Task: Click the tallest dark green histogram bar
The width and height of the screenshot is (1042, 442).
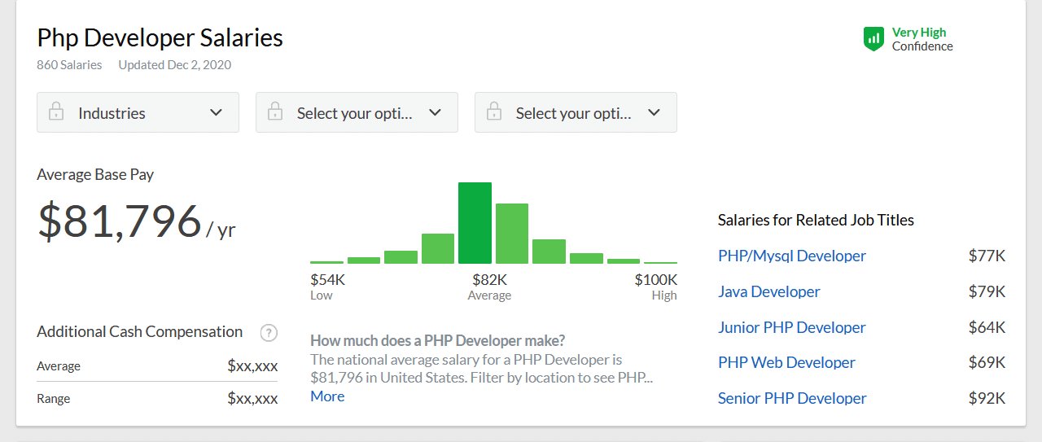Action: pyautogui.click(x=475, y=223)
